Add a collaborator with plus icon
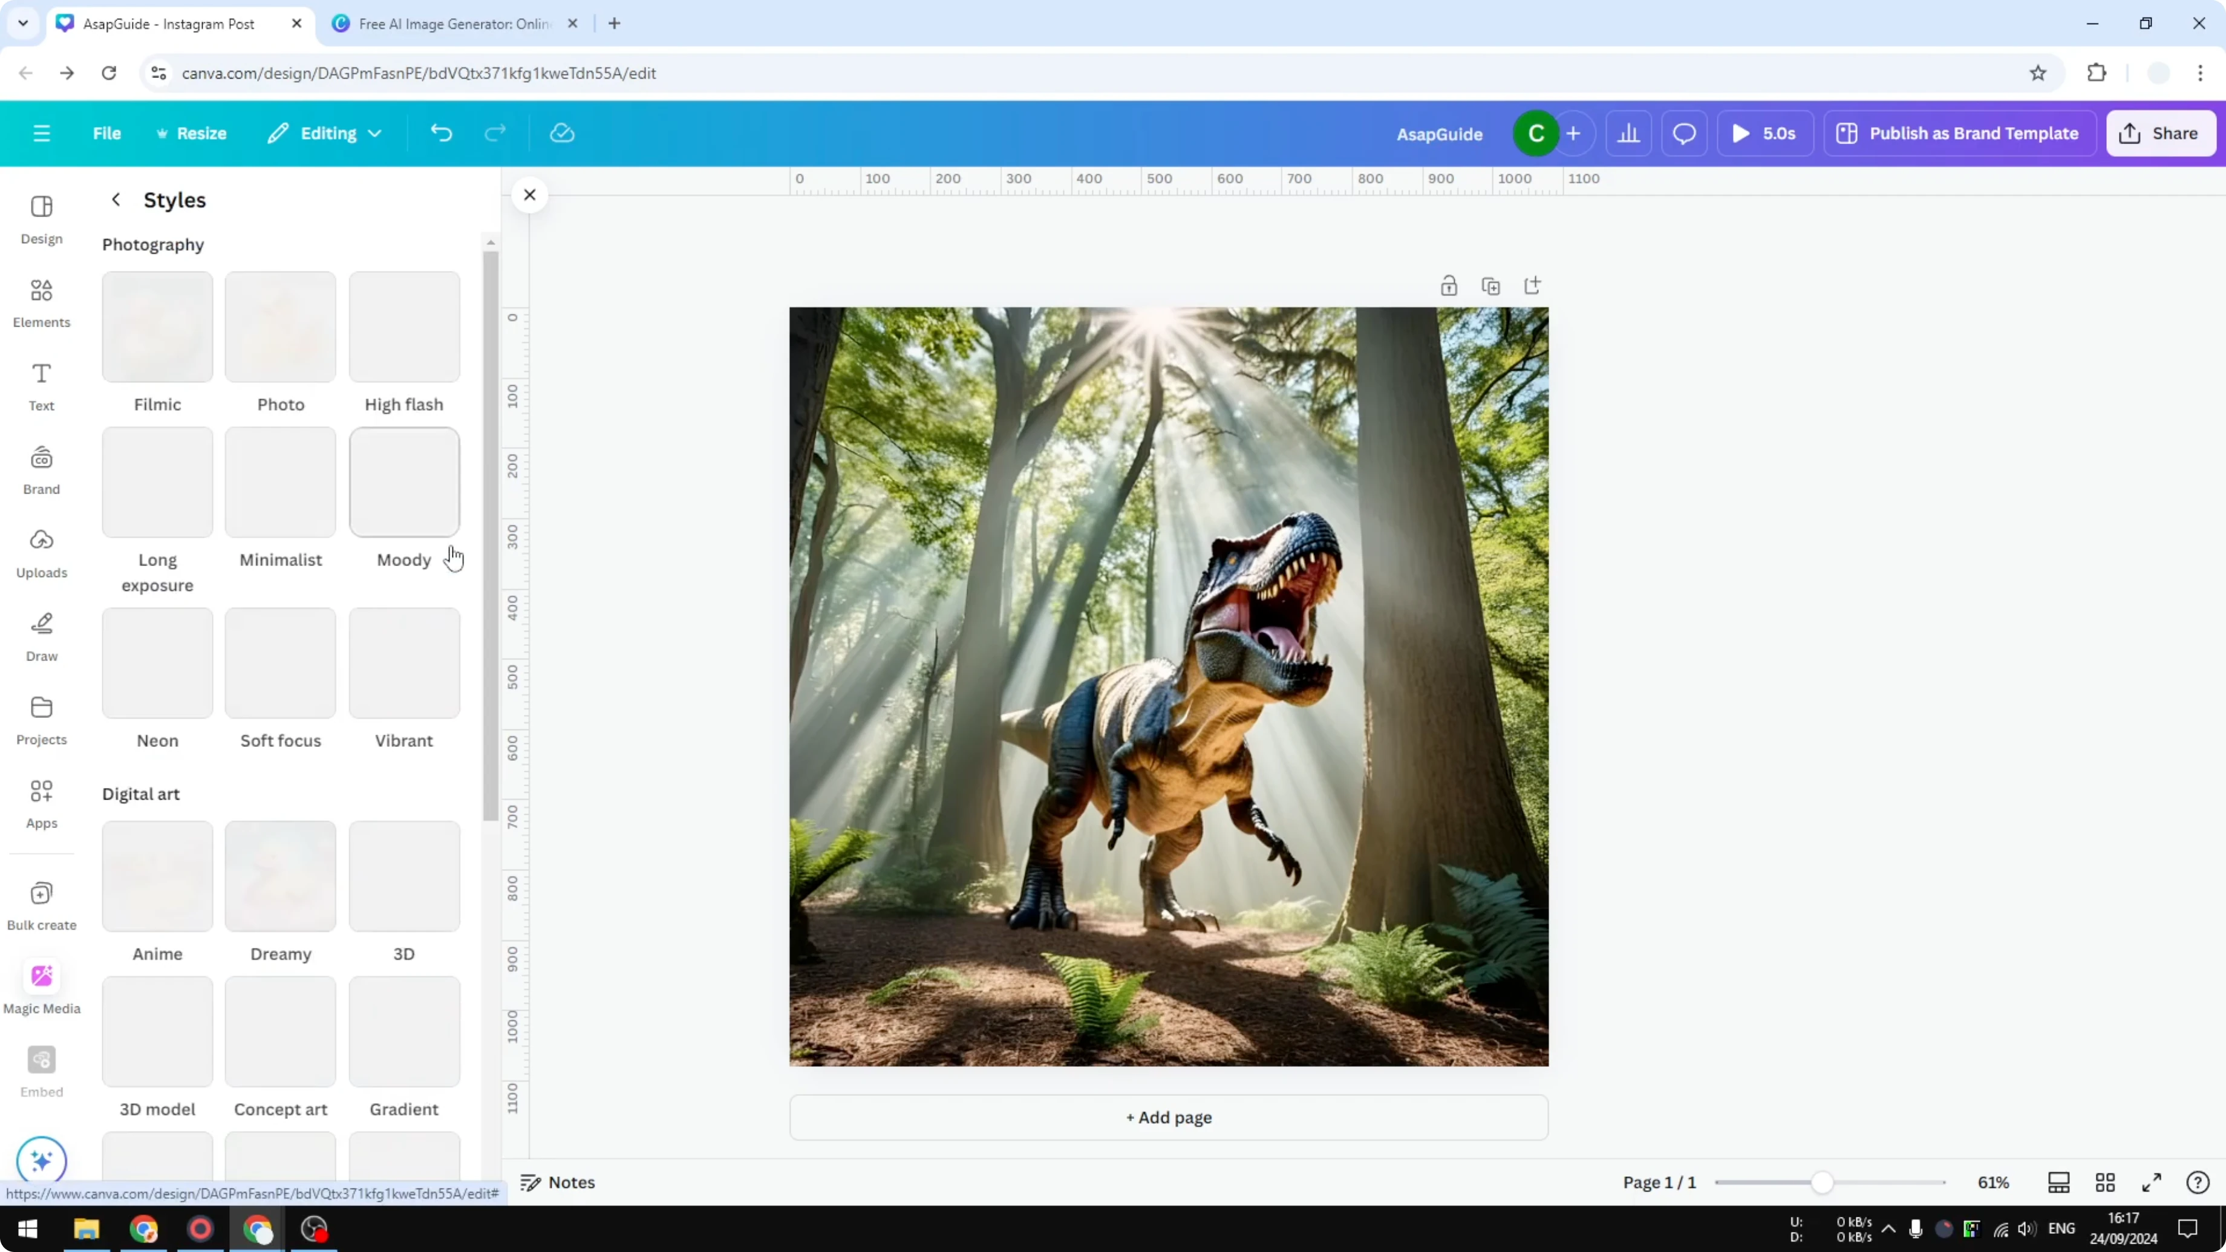This screenshot has width=2226, height=1252. click(1573, 133)
